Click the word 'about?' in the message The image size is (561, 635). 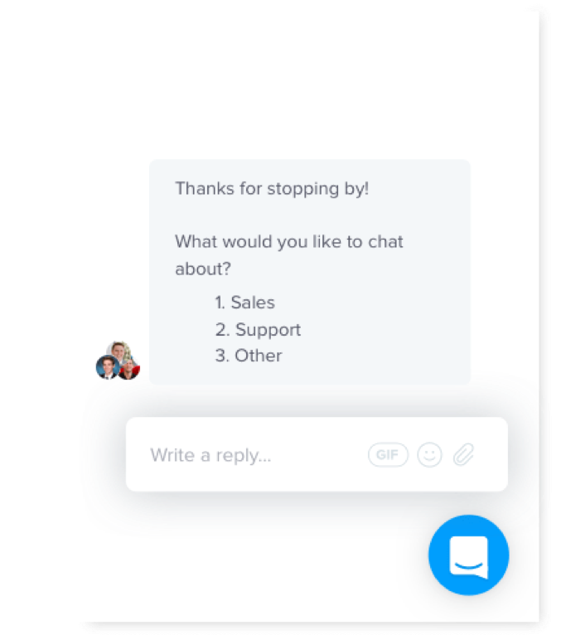(x=203, y=269)
